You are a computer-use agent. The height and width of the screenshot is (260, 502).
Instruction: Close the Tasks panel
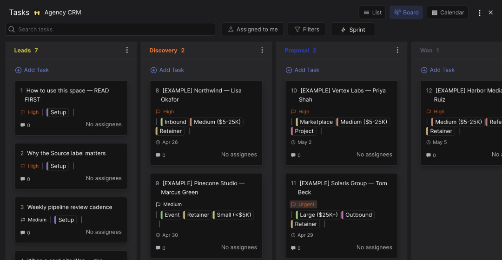pos(490,13)
